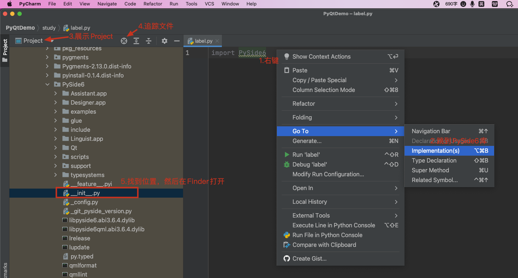Expand Pygments-2.13.0.dist-info folder

(47, 67)
